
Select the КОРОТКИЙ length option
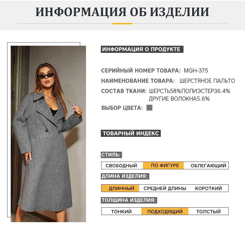(209, 188)
